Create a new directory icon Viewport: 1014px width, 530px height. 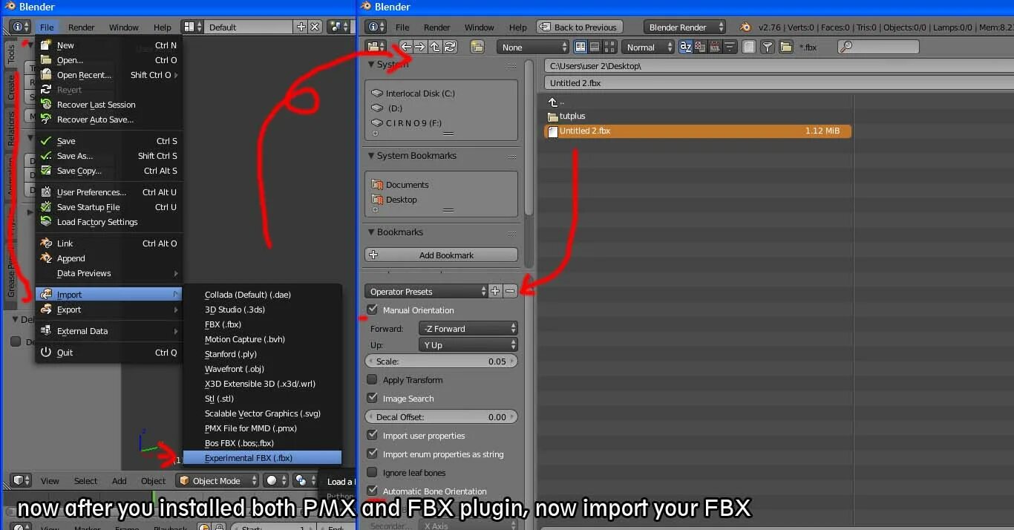tap(477, 47)
